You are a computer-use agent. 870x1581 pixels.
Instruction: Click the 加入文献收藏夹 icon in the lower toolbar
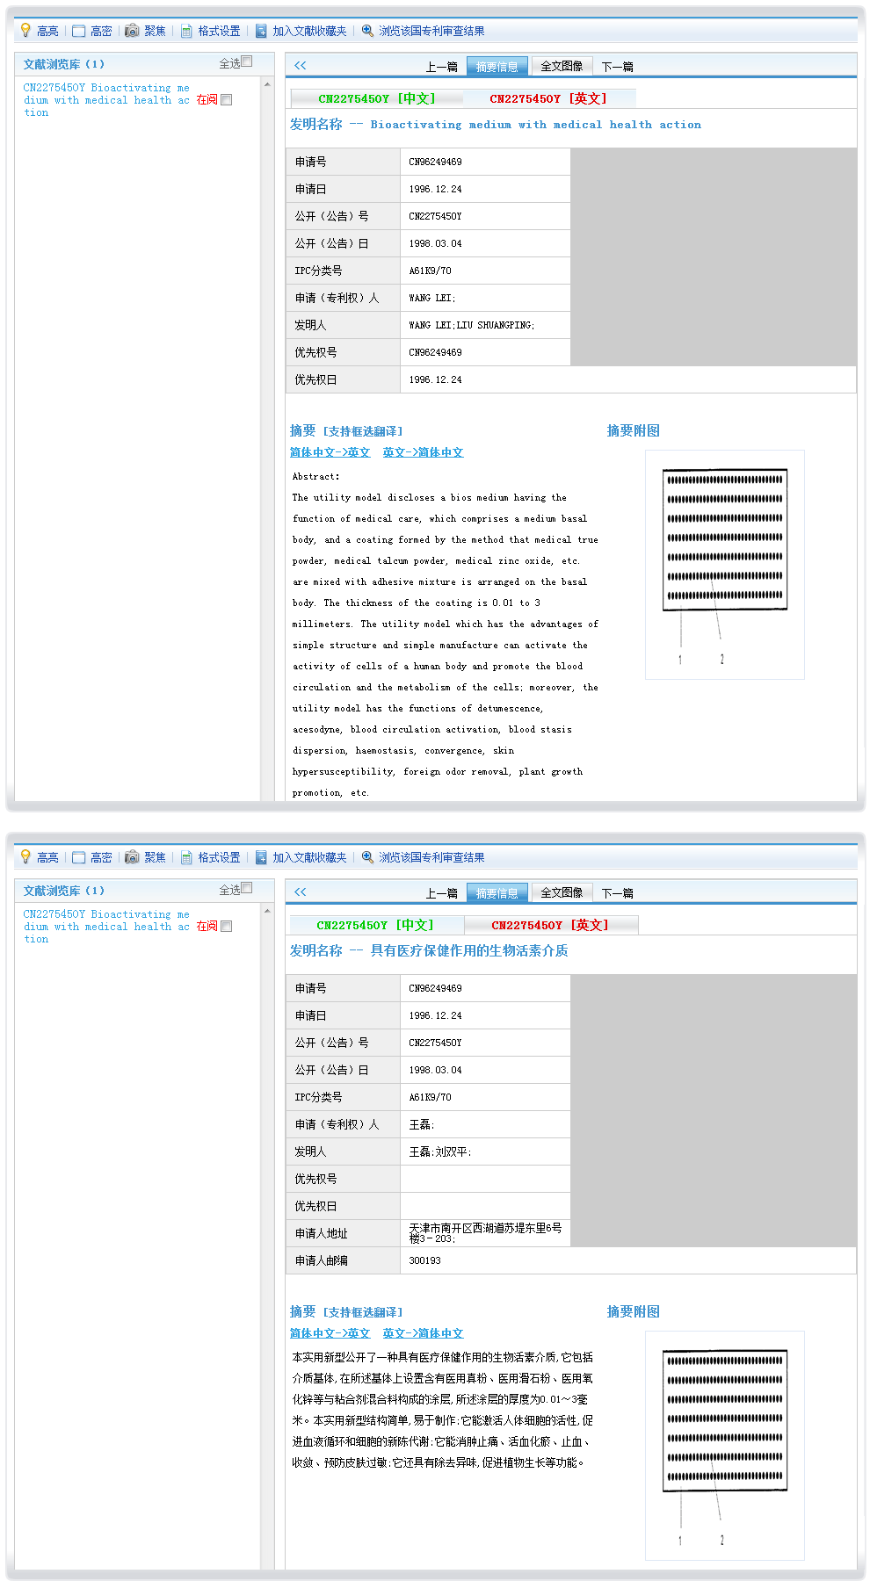tap(261, 857)
